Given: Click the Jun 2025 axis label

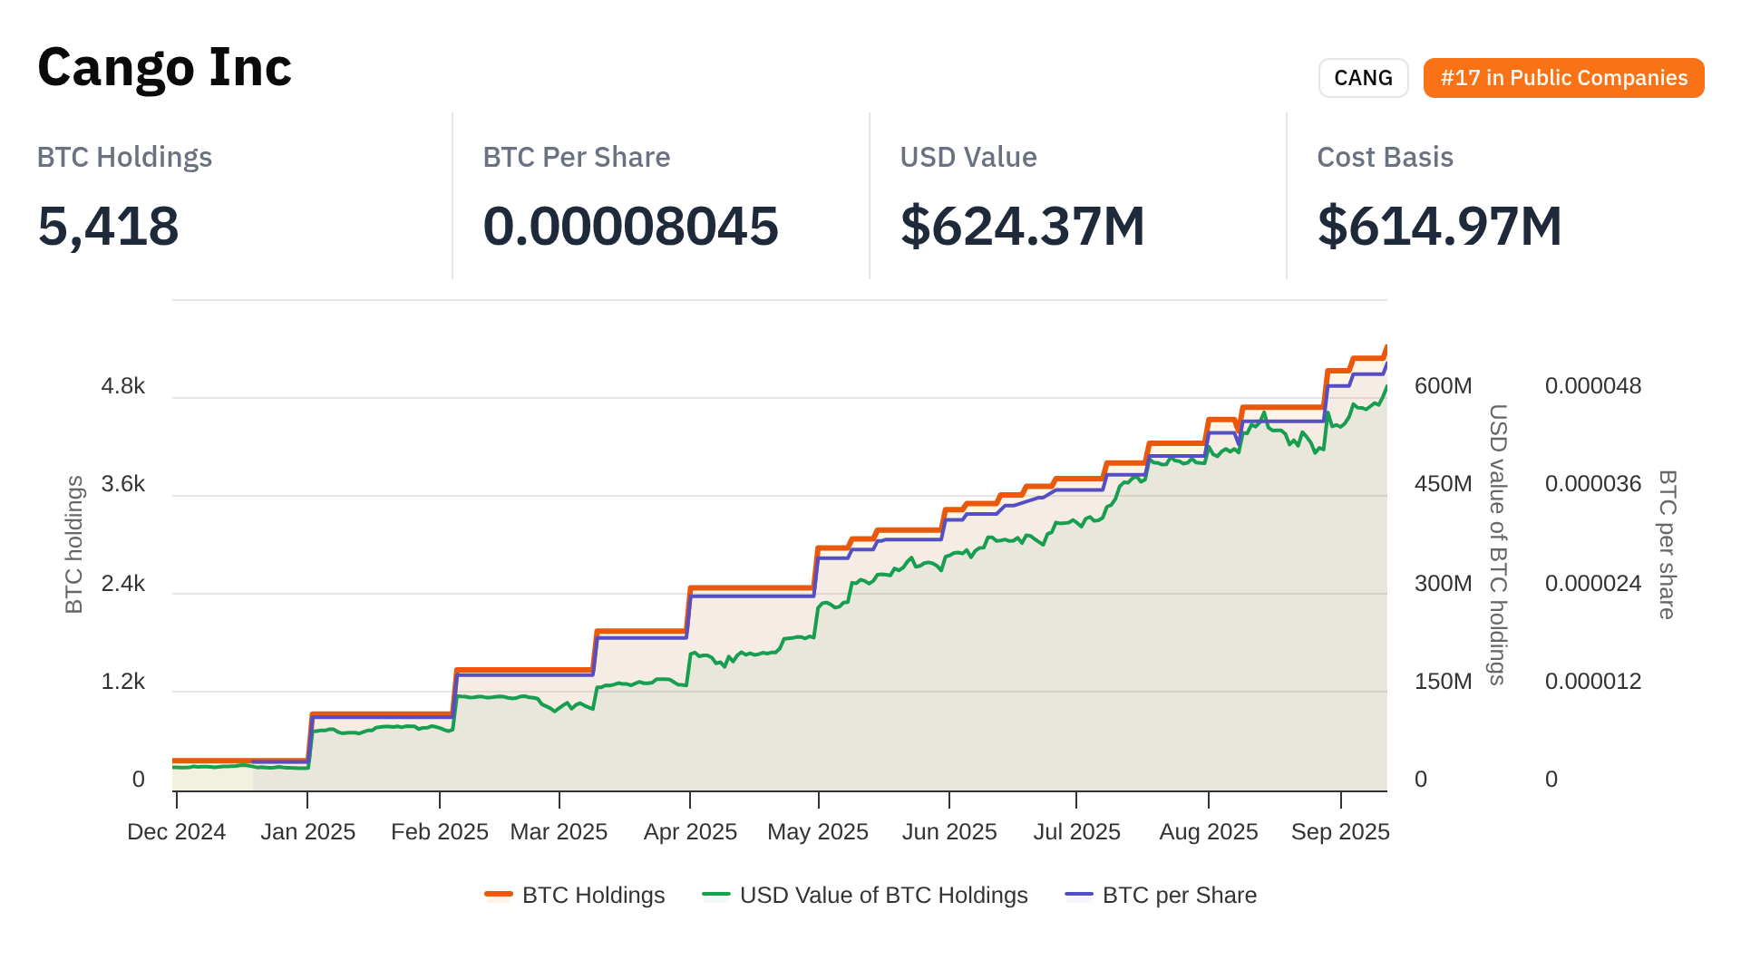Looking at the screenshot, I should (948, 831).
